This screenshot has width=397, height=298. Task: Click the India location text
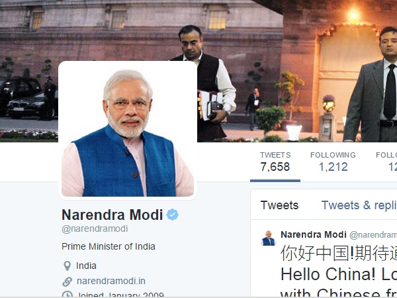(x=86, y=266)
